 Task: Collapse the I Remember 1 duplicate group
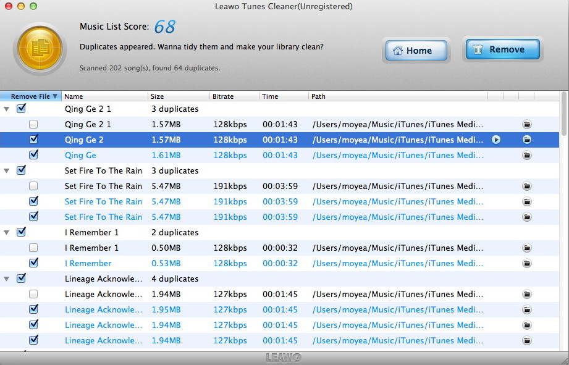point(7,233)
